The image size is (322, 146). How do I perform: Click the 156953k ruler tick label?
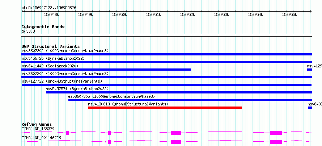point(222,15)
